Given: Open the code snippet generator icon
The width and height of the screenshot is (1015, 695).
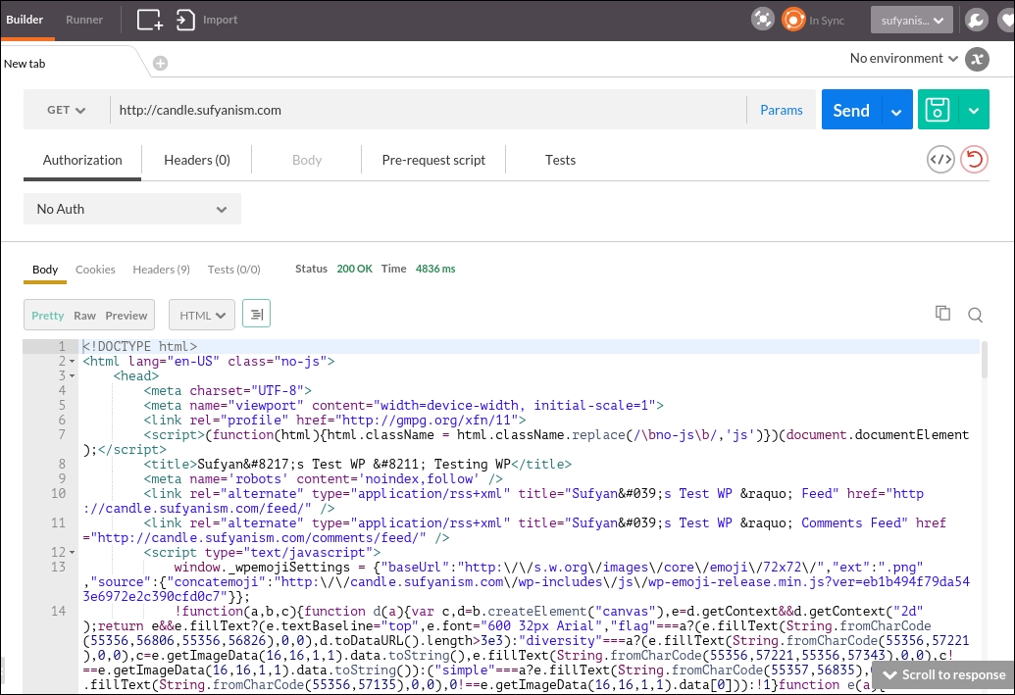Looking at the screenshot, I should click(x=939, y=158).
